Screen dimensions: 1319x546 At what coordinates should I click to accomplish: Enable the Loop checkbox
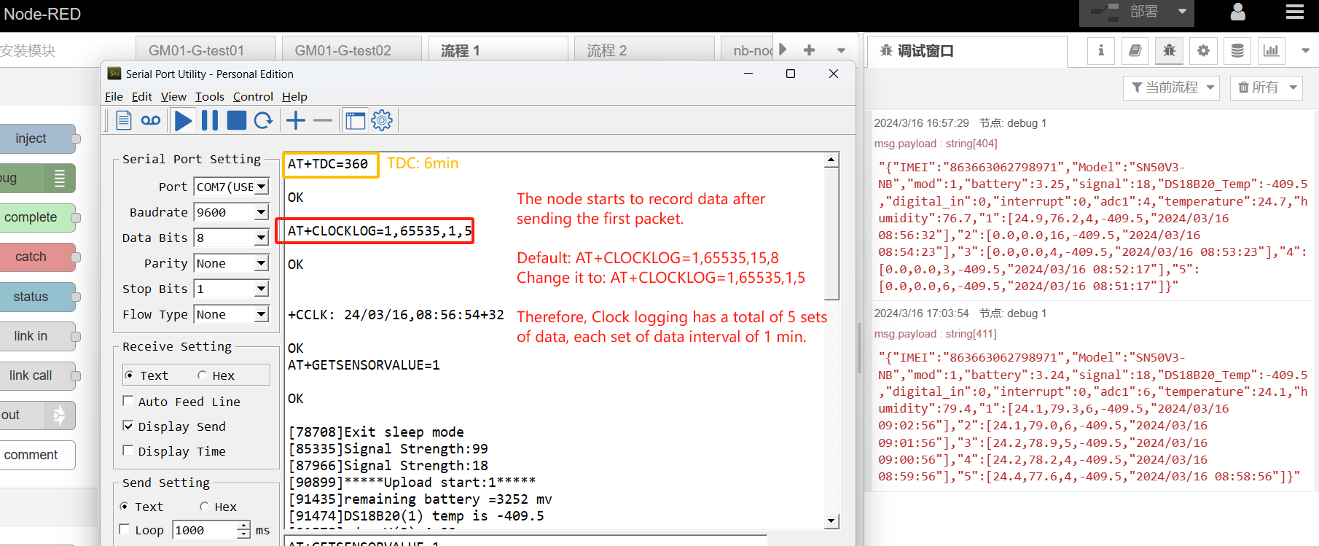tap(125, 529)
